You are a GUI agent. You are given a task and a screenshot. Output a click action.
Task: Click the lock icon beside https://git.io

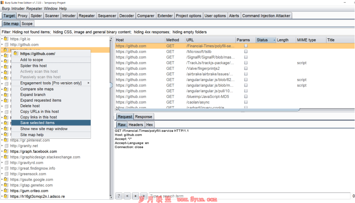[6, 39]
